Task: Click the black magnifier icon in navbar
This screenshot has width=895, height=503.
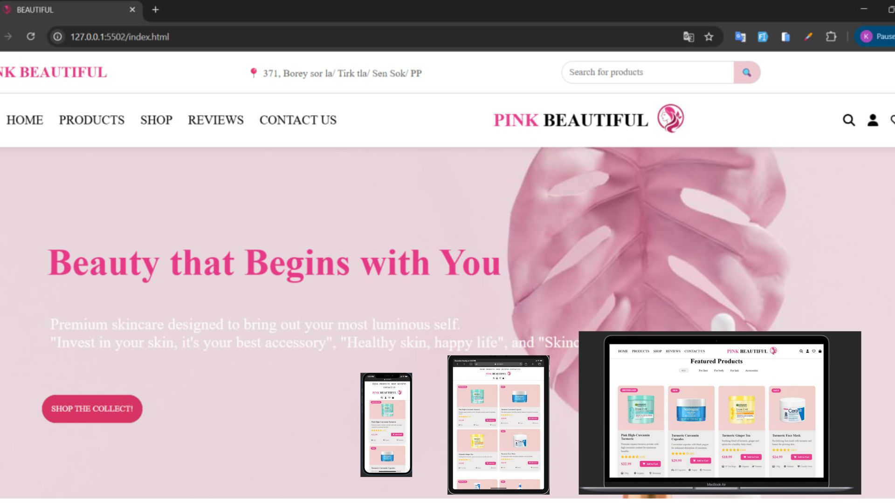Action: coord(849,120)
